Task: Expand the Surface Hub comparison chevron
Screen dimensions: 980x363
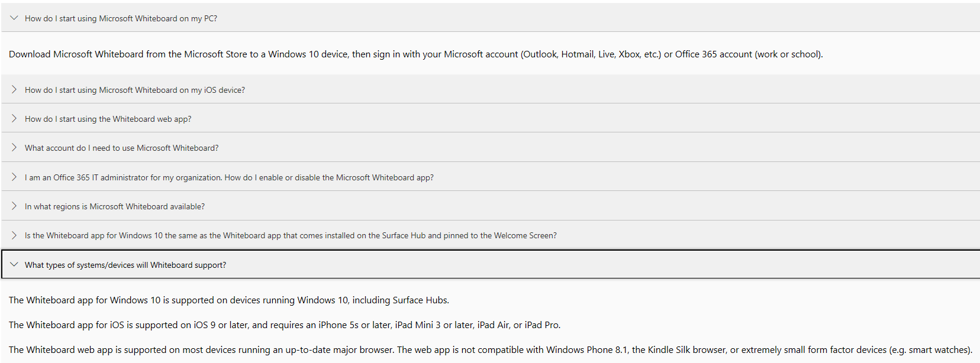Action: coord(14,235)
